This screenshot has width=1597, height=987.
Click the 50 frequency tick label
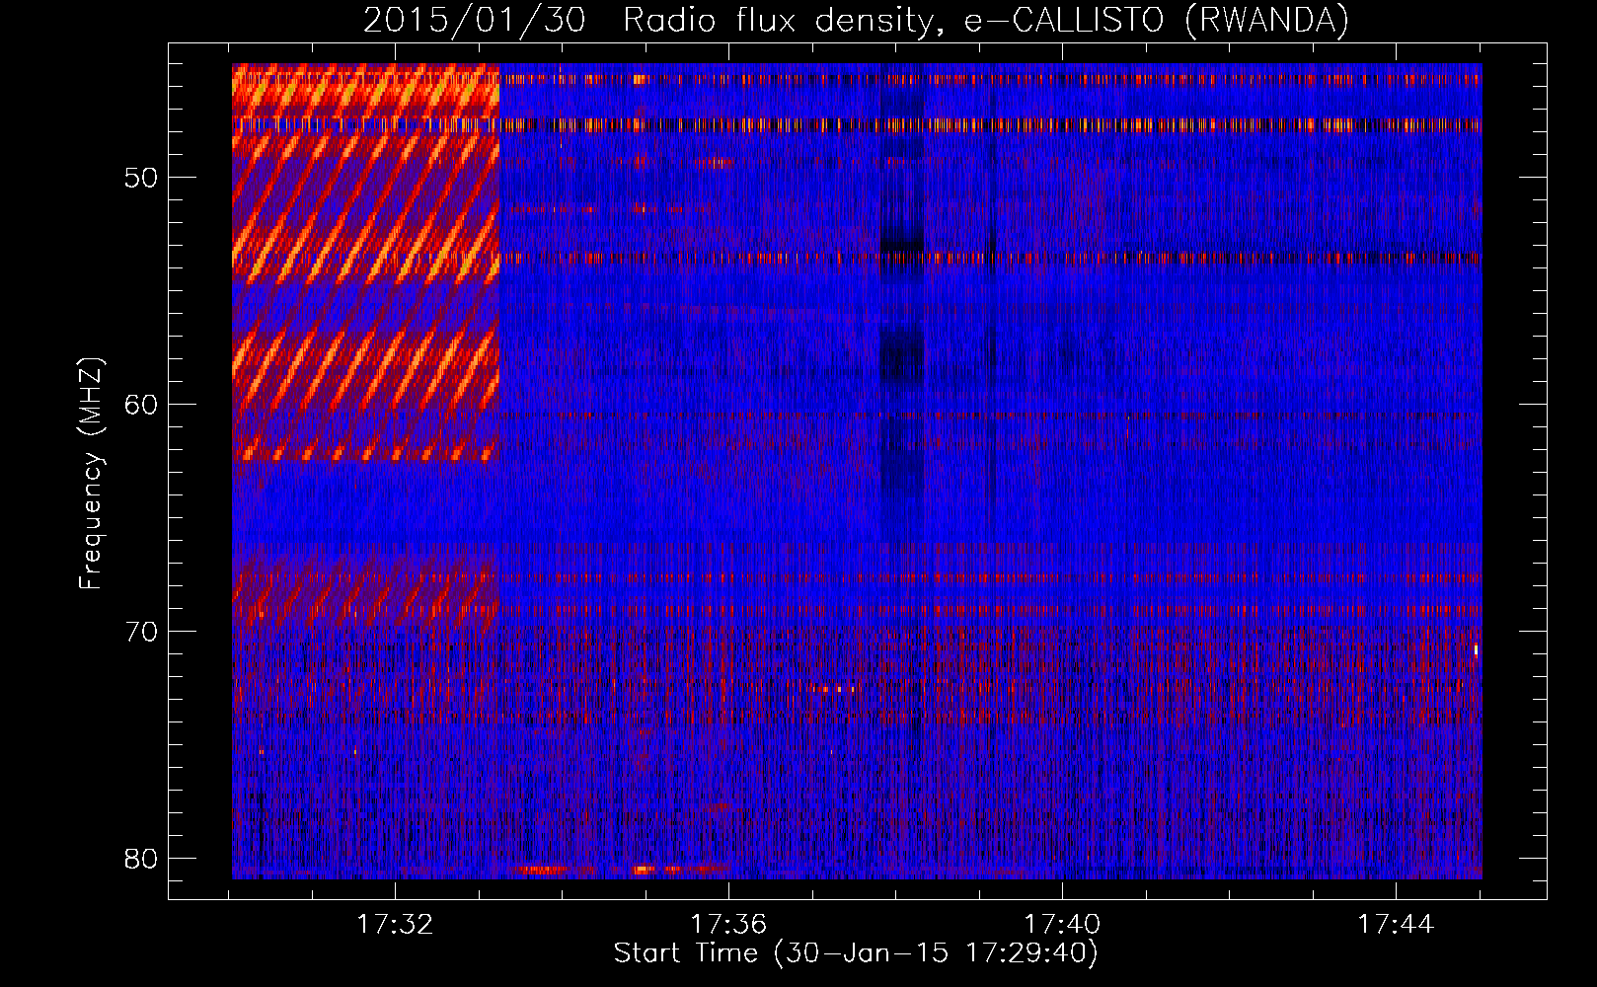click(141, 178)
